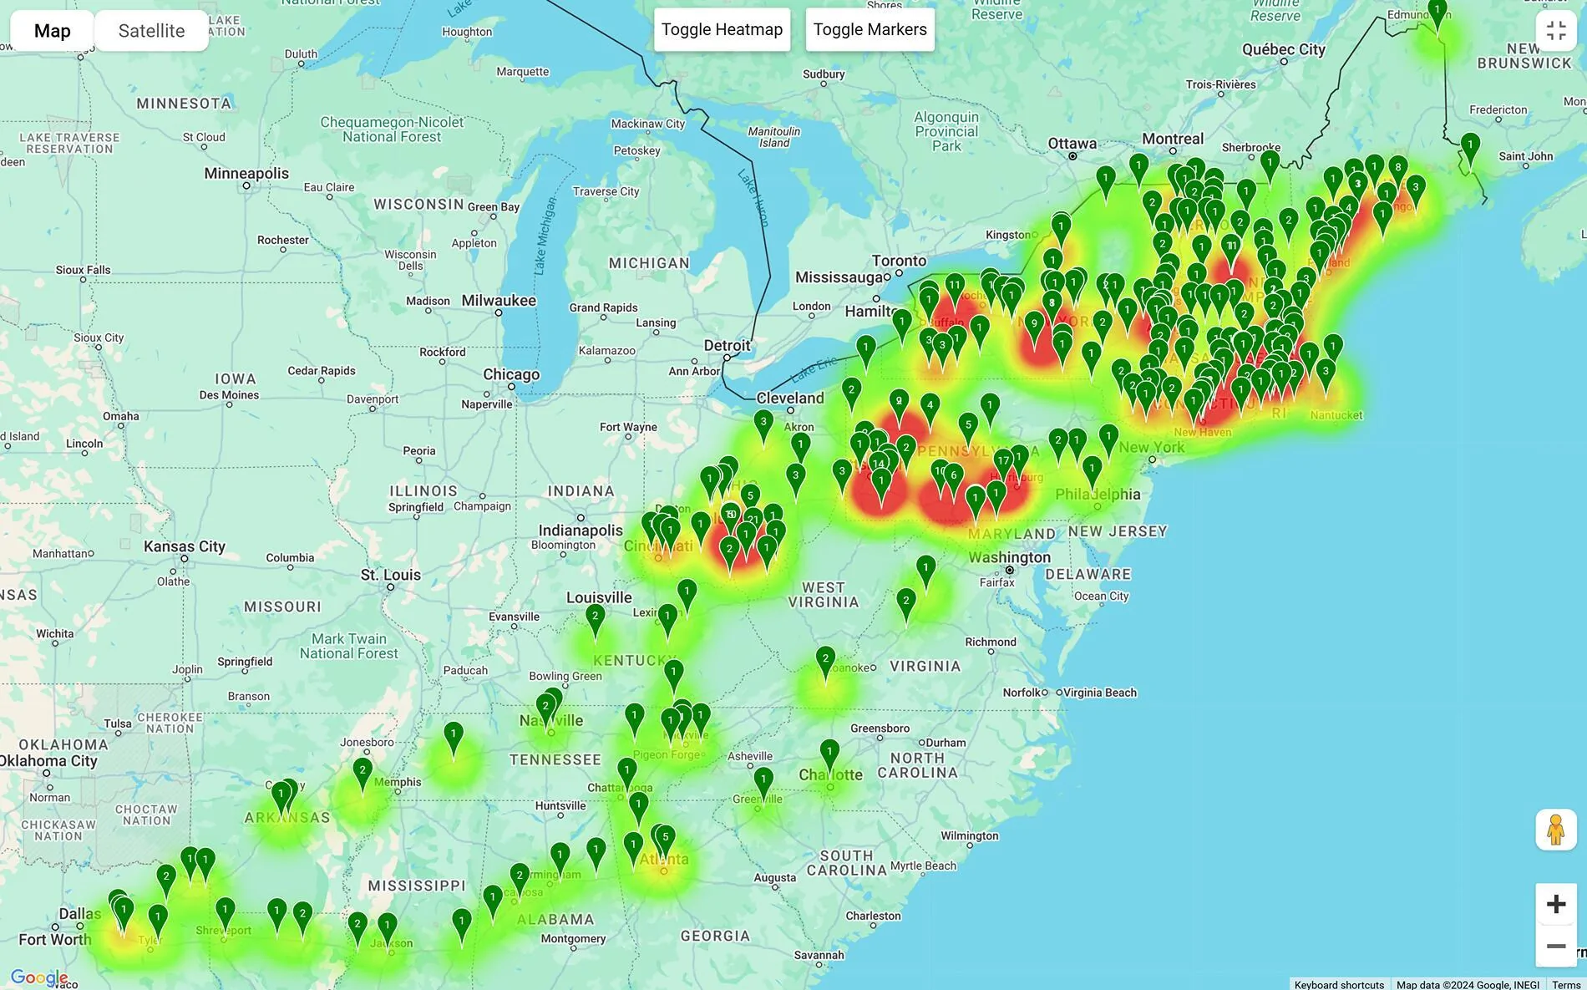Click the Algonquin Provincial Park label
The width and height of the screenshot is (1587, 990).
(946, 131)
